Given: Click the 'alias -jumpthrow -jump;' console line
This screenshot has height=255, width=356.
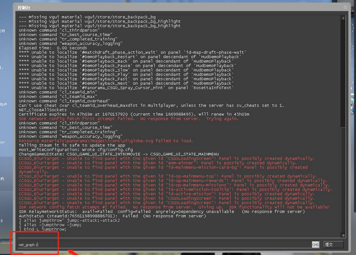Looking at the screenshot, I should (x=50, y=225).
